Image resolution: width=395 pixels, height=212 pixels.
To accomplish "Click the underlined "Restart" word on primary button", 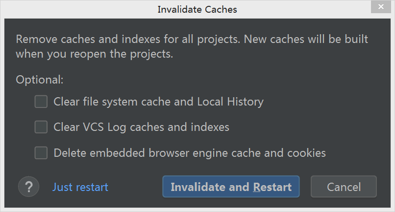I will coord(272,187).
